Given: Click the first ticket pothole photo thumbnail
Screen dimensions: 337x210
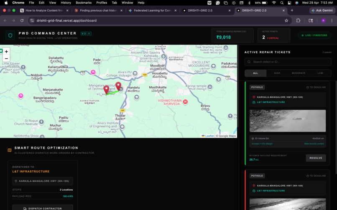Looking at the screenshot, I should point(288,121).
